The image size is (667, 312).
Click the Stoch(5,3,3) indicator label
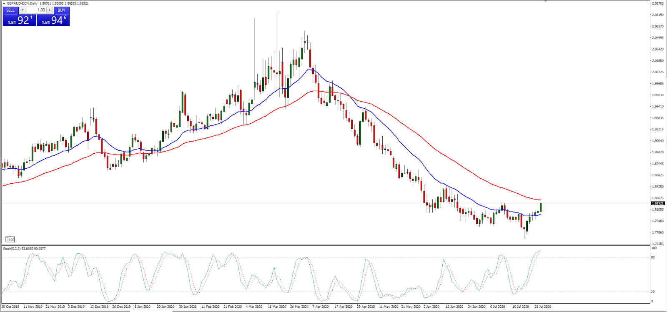(x=12, y=249)
